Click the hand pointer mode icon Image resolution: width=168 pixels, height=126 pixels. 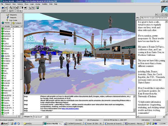(30, 8)
